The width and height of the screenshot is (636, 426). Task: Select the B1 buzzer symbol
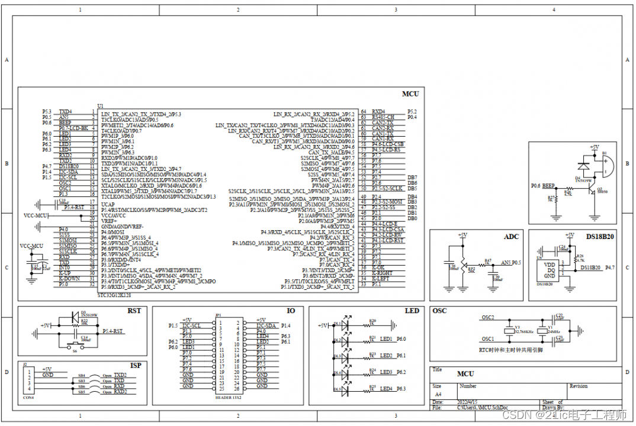point(608,166)
